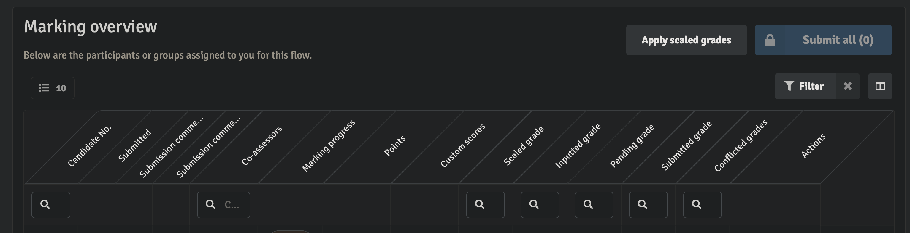Click the Submit all (0) button
Image resolution: width=910 pixels, height=233 pixels.
pos(823,40)
